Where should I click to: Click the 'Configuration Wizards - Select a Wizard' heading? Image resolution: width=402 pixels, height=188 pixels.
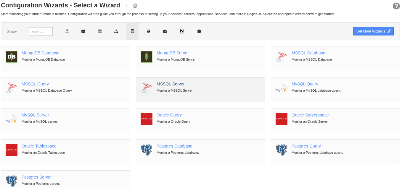(x=61, y=5)
